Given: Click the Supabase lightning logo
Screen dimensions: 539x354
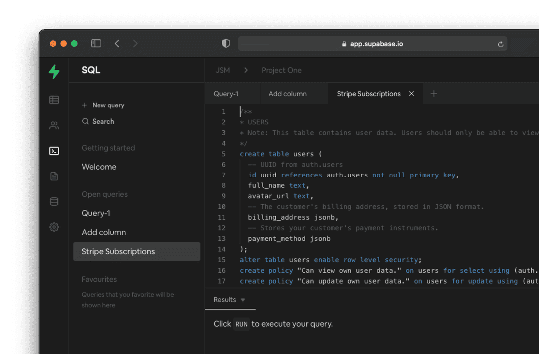Looking at the screenshot, I should [x=54, y=72].
